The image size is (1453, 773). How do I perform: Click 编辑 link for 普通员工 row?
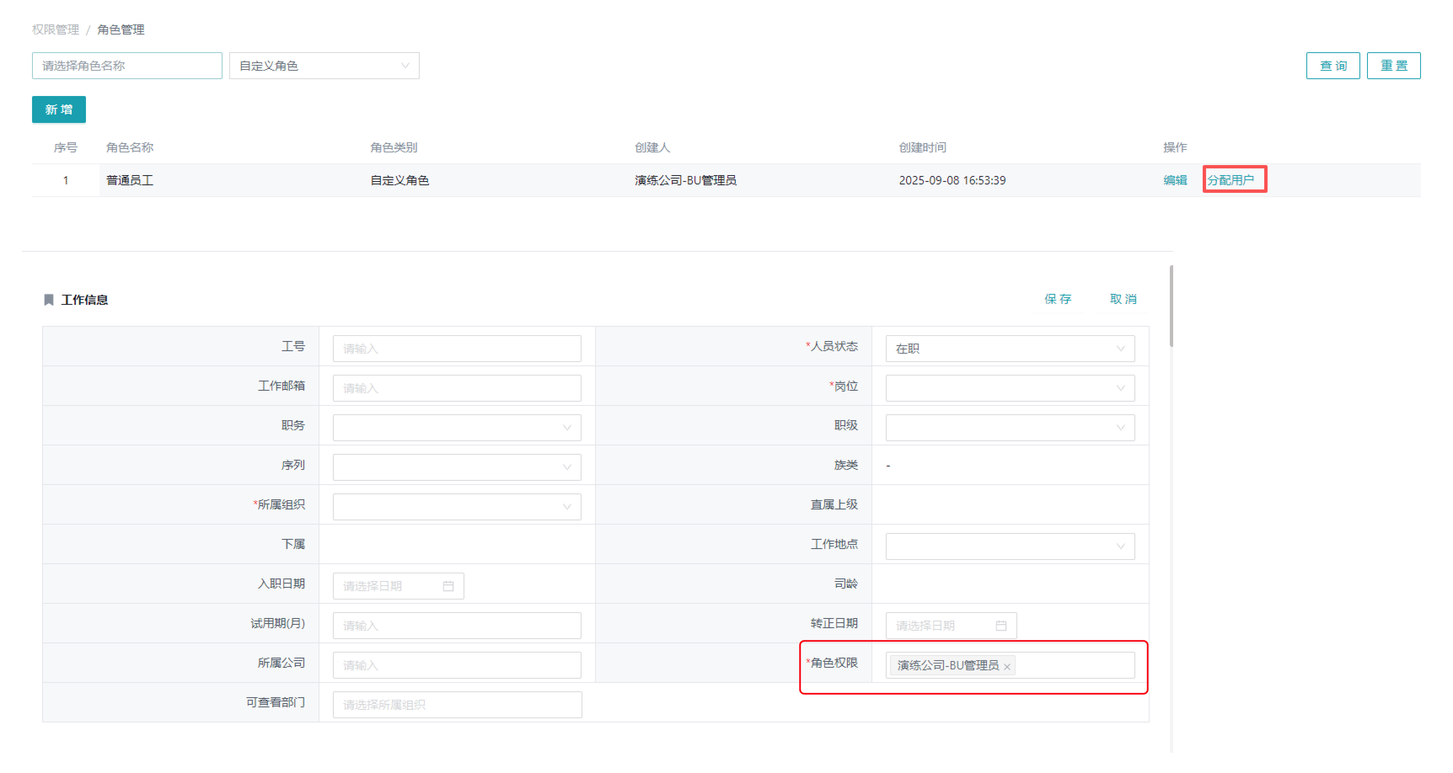click(x=1174, y=180)
